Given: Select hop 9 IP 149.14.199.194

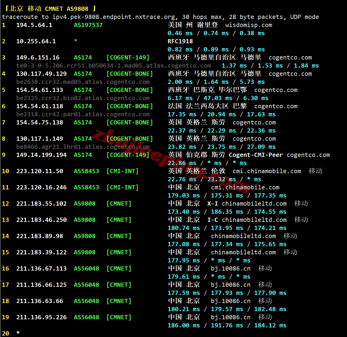Looking at the screenshot, I should point(41,155).
